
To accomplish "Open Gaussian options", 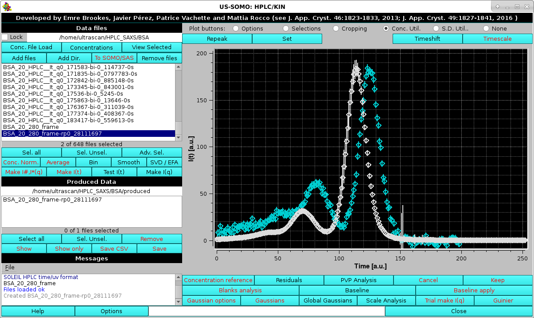I will click(x=211, y=300).
